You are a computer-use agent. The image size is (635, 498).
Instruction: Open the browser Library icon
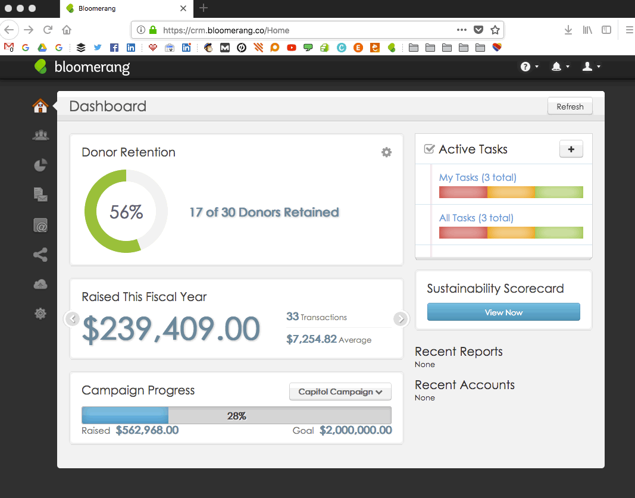point(587,30)
